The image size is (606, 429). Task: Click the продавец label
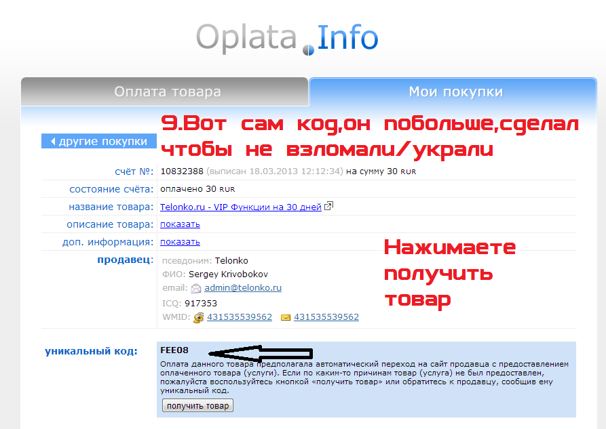click(x=126, y=260)
